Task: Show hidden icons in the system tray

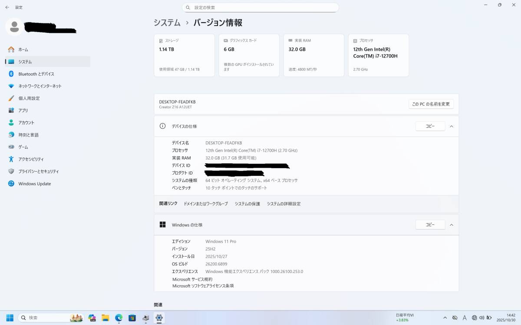Action: click(x=445, y=318)
